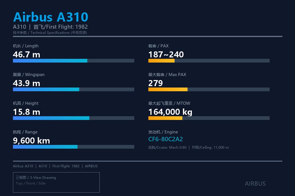Screen dimensions: 295x196
Task: Select the 9,600 km range value
Action: [31, 141]
